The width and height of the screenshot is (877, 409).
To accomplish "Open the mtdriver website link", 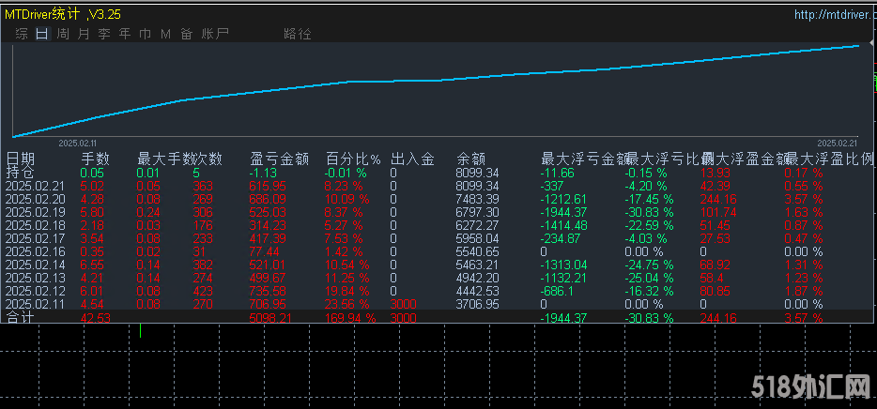I will [x=832, y=14].
